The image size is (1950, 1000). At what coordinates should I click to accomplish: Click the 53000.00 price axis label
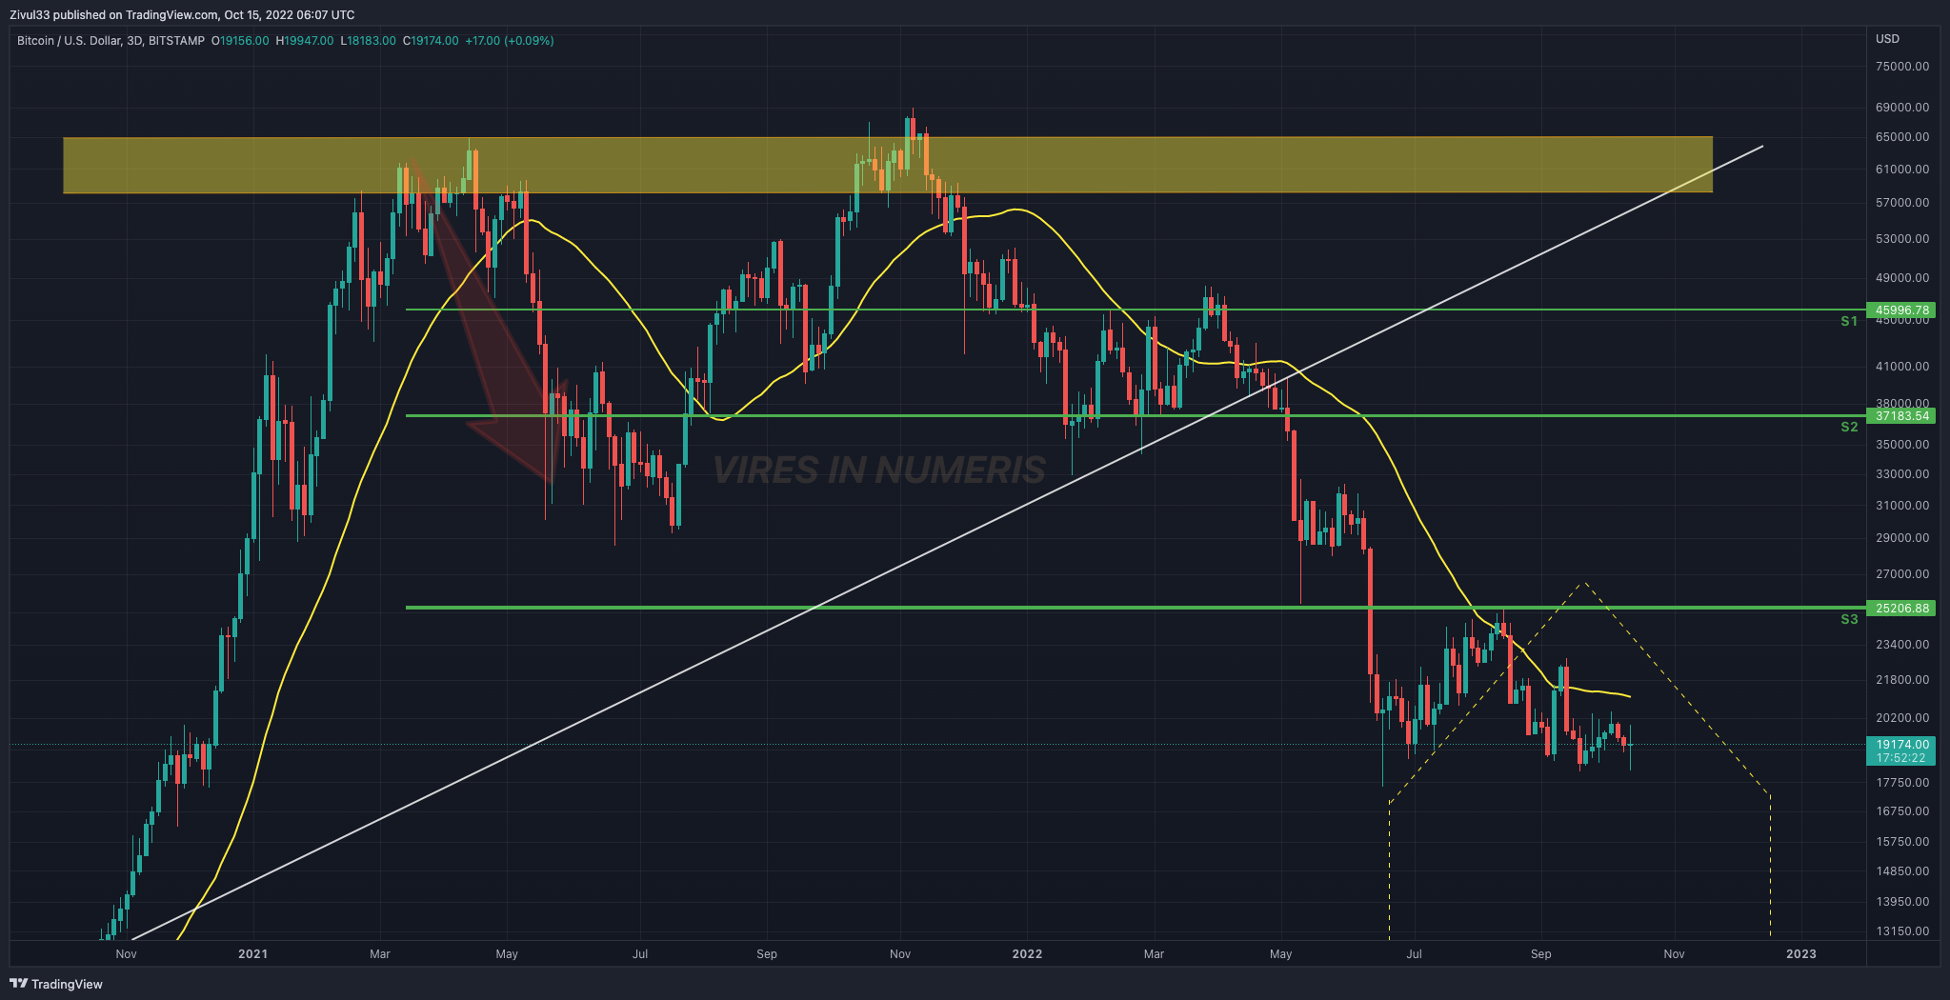tap(1902, 239)
